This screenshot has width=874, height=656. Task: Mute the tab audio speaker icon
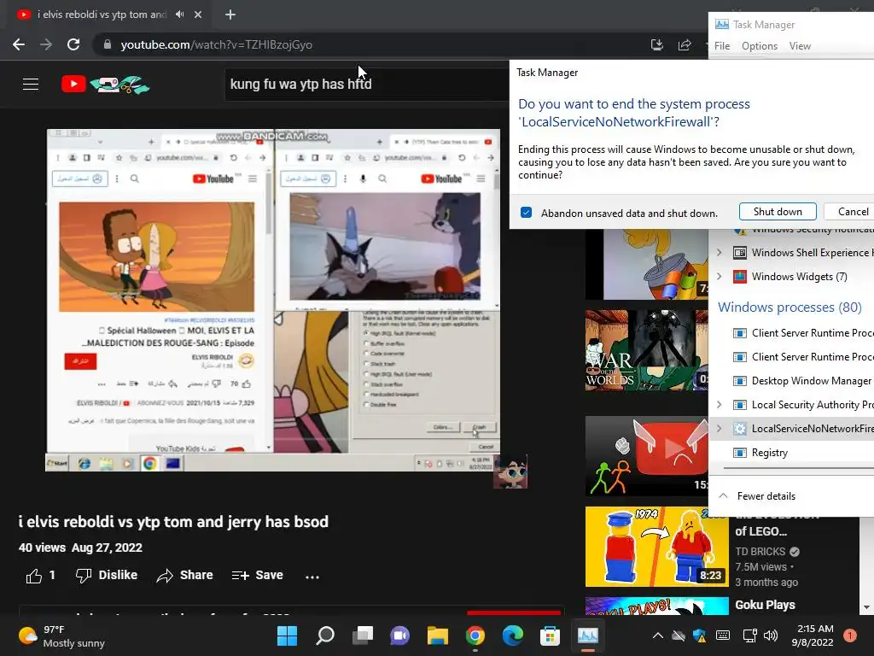[179, 15]
